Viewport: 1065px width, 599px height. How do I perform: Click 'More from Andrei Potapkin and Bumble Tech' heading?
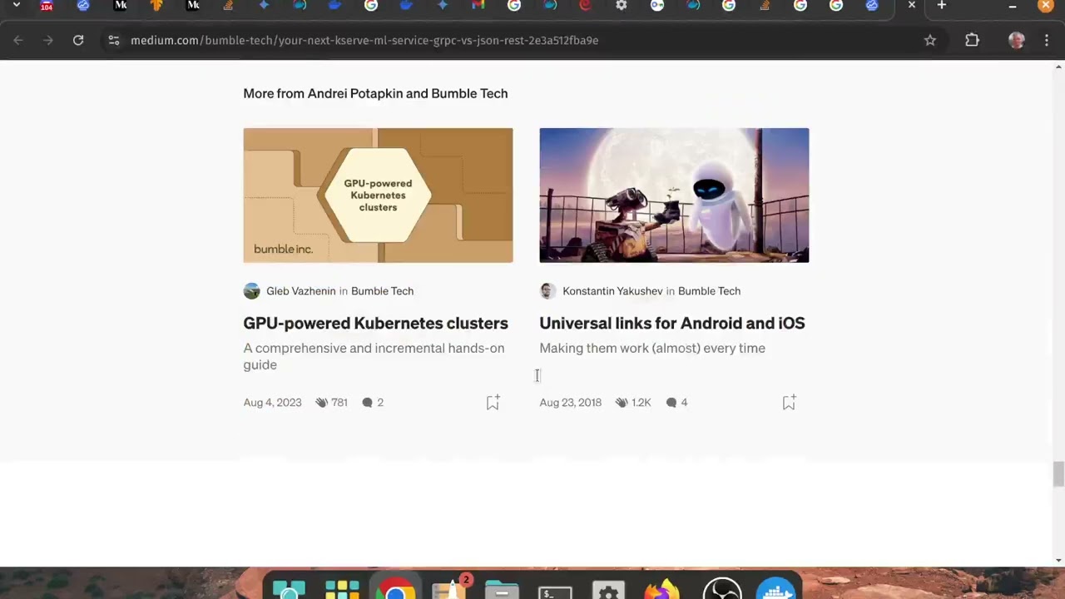click(x=375, y=93)
